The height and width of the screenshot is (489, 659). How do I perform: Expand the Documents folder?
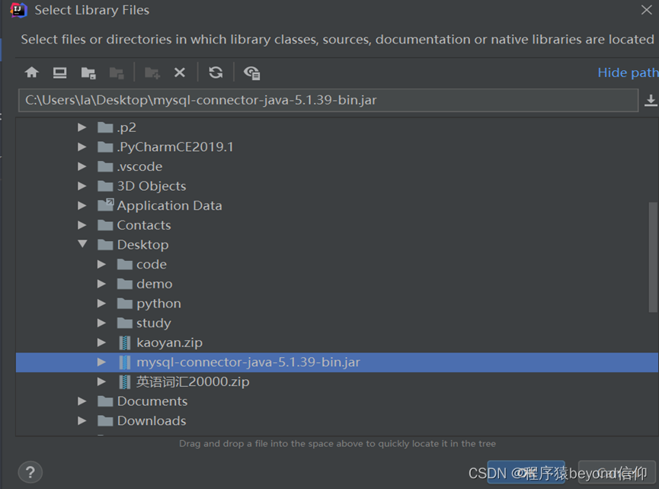coord(82,401)
